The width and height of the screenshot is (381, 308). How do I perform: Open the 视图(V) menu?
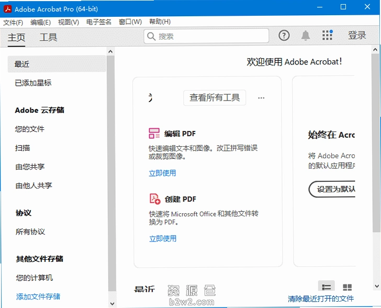pyautogui.click(x=69, y=22)
